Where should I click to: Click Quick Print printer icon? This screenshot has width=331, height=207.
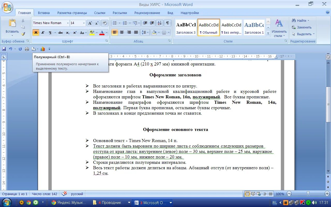coord(27,49)
